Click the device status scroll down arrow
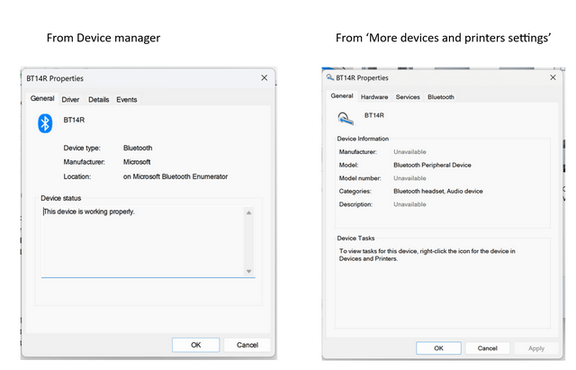This screenshot has width=576, height=370. pyautogui.click(x=248, y=271)
